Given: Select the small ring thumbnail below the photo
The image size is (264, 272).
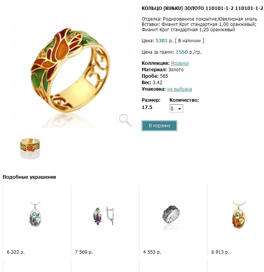Looking at the screenshot, I should pos(30,148).
